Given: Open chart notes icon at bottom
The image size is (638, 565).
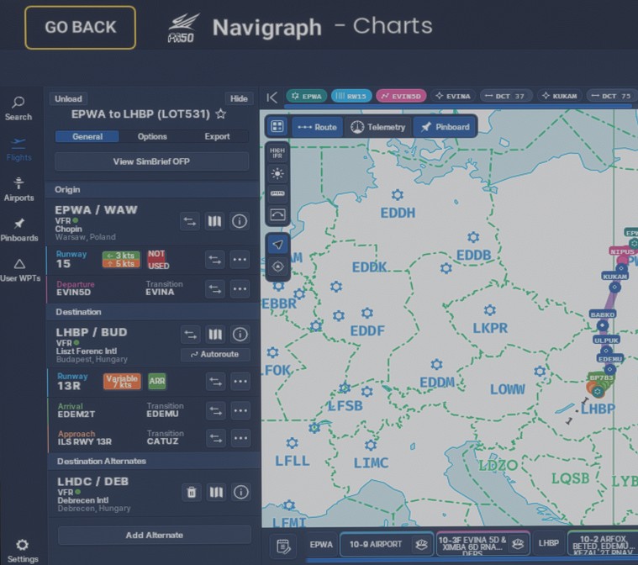Looking at the screenshot, I should tap(283, 546).
